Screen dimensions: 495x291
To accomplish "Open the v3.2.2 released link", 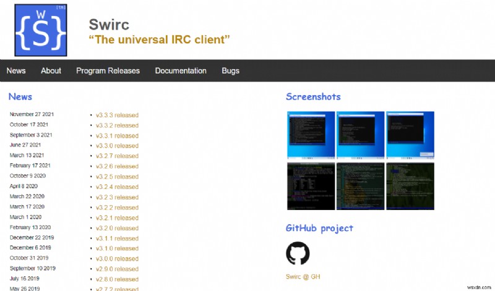I will pos(117,208).
